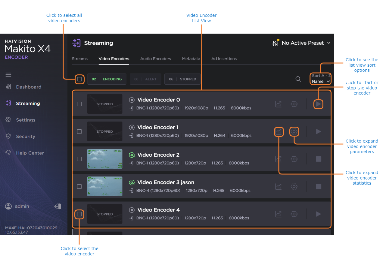
Task: Open statistics for Video Encoder 3 jason
Action: coord(279,187)
